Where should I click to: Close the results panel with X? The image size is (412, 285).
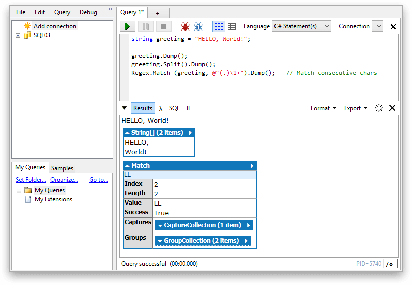point(392,108)
